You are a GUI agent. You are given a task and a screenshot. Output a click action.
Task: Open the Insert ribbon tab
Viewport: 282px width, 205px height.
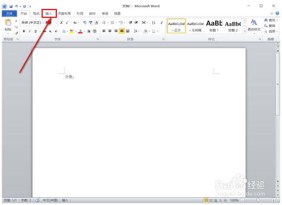(x=48, y=13)
